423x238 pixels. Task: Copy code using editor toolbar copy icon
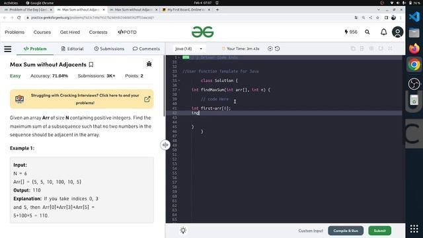point(353,48)
